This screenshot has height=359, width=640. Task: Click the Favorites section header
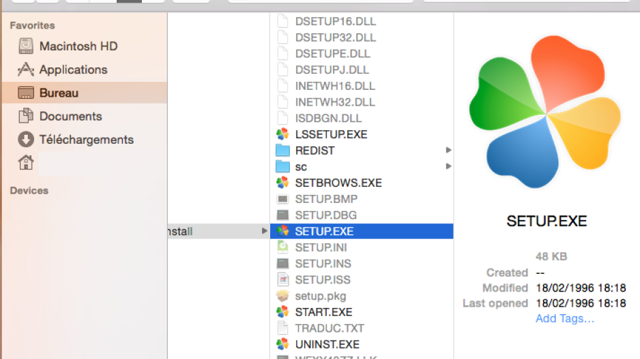pos(32,25)
